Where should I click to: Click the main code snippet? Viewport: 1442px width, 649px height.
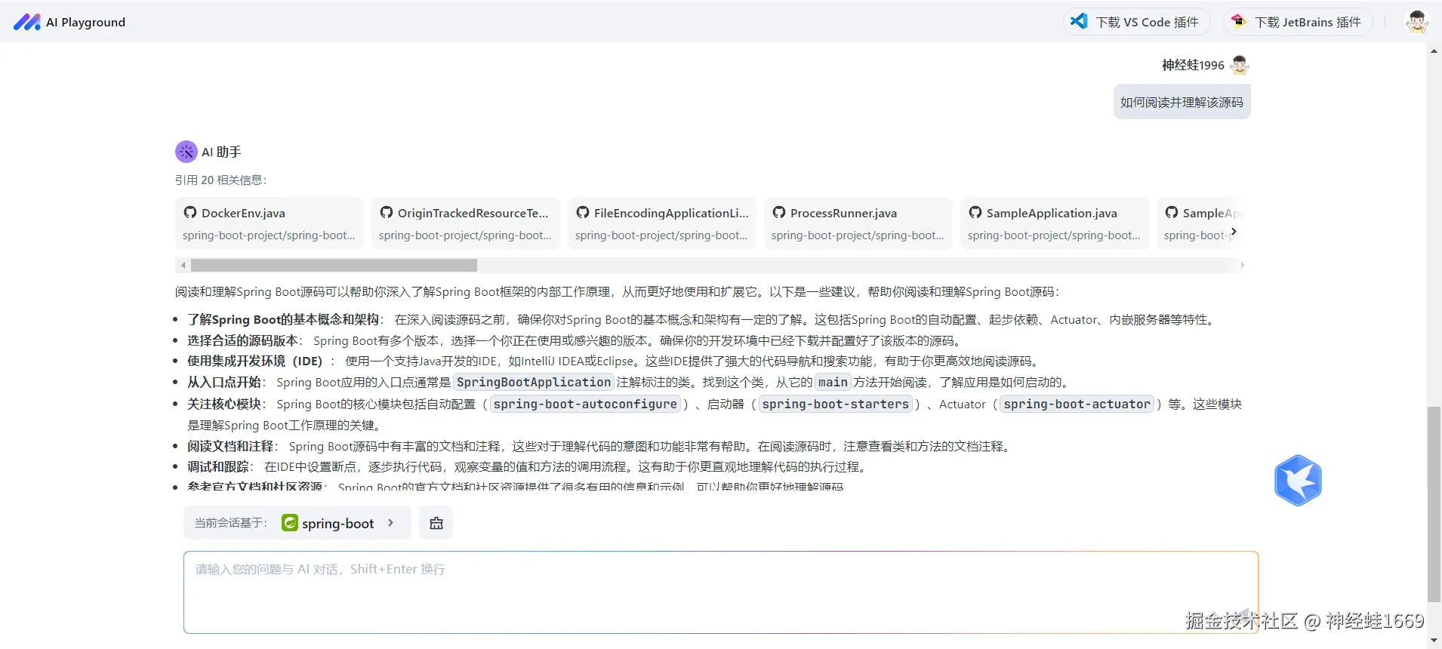(833, 382)
